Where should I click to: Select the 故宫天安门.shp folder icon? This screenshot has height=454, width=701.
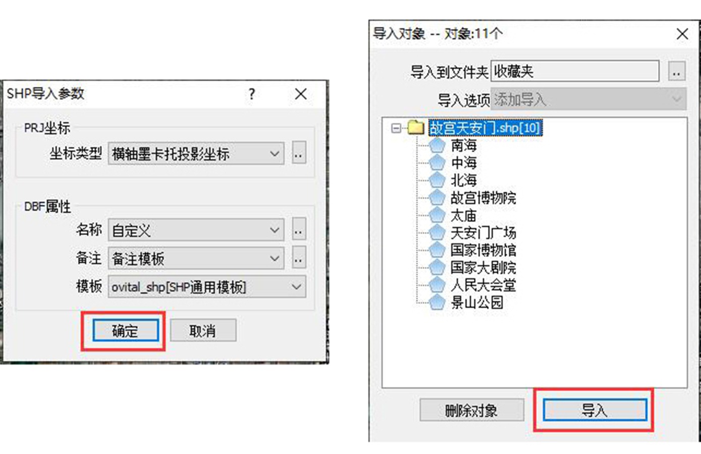[x=415, y=128]
